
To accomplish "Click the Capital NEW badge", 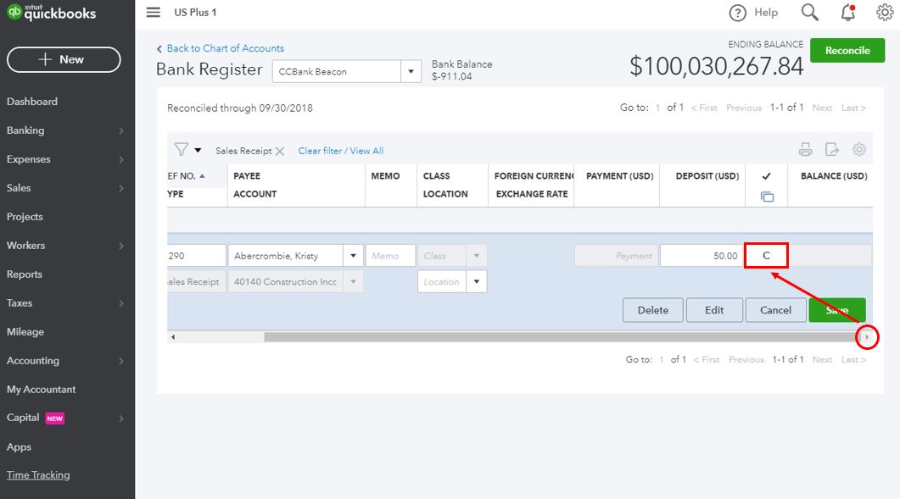I will coord(54,419).
